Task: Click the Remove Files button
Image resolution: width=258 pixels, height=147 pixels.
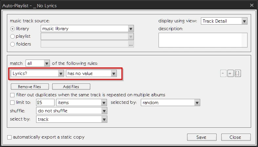Action: 30,87
